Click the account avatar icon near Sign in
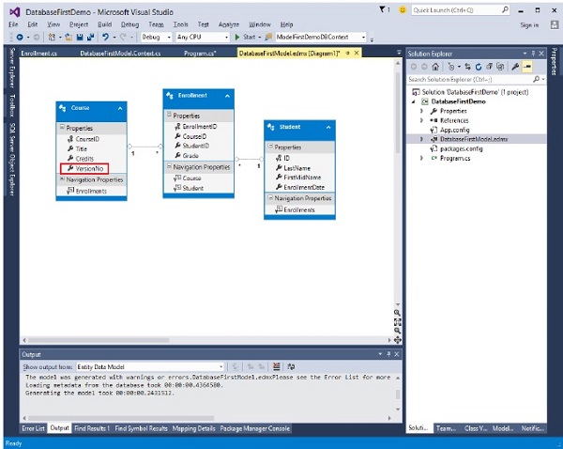Viewport: 563px width, 449px height. coord(554,24)
